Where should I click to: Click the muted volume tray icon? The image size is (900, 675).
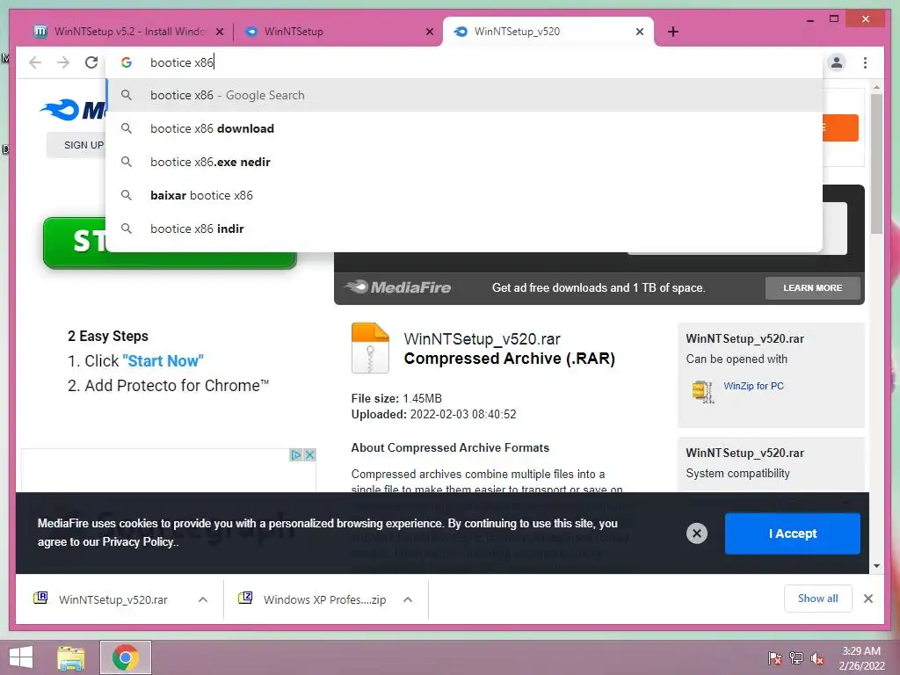(817, 658)
